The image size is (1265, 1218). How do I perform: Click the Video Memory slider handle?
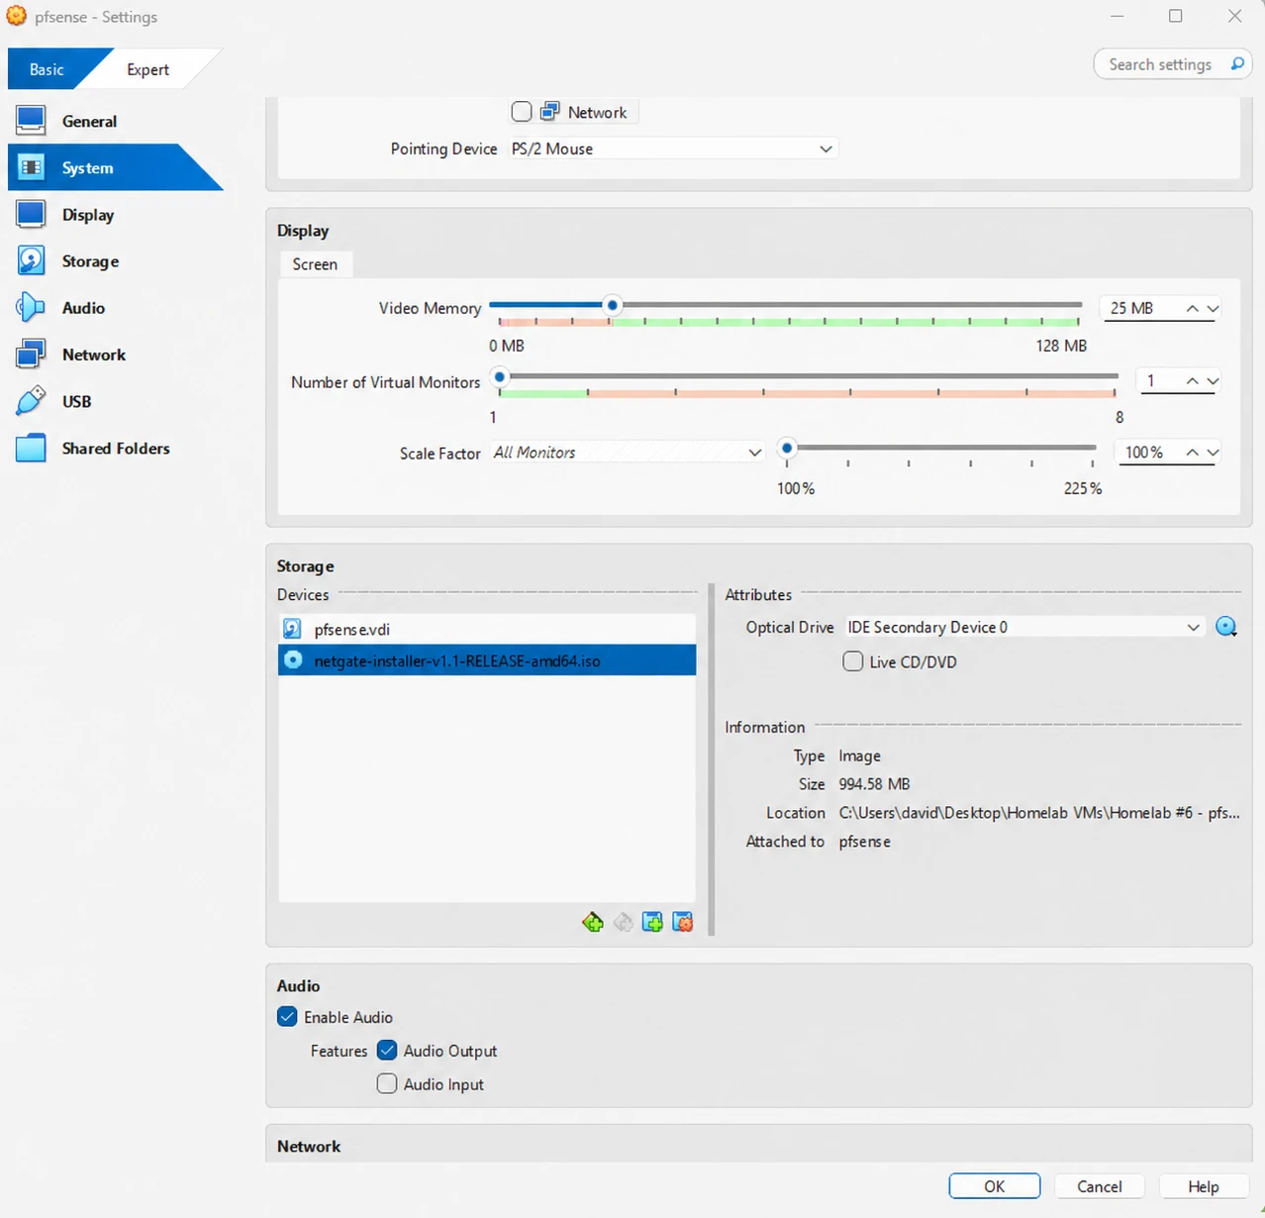coord(613,305)
